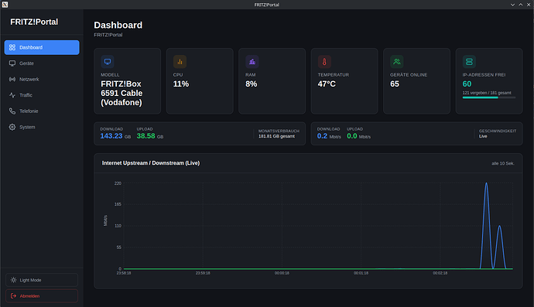The height and width of the screenshot is (307, 534).
Task: Click live download speed 0.2 Mbit/s
Action: [329, 136]
